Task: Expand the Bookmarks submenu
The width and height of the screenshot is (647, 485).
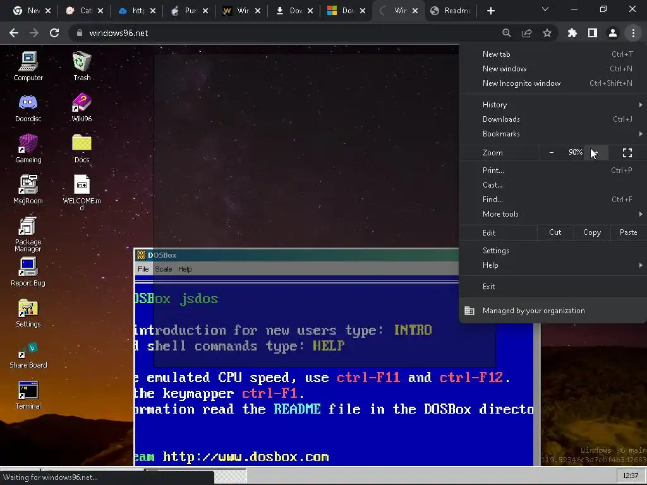Action: [x=553, y=134]
